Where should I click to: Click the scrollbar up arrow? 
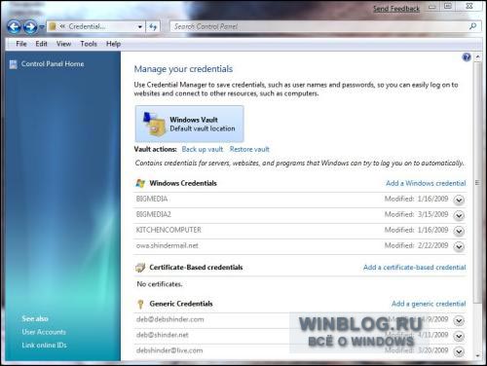pos(477,57)
